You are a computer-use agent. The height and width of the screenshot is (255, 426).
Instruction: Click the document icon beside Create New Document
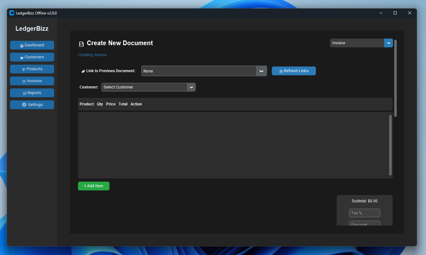coord(81,44)
